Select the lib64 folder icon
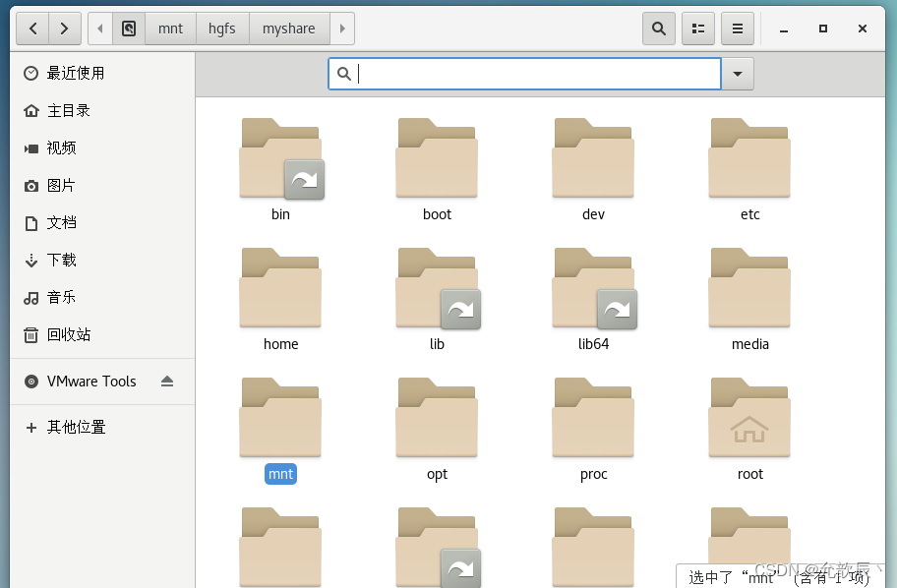897x588 pixels. point(593,288)
